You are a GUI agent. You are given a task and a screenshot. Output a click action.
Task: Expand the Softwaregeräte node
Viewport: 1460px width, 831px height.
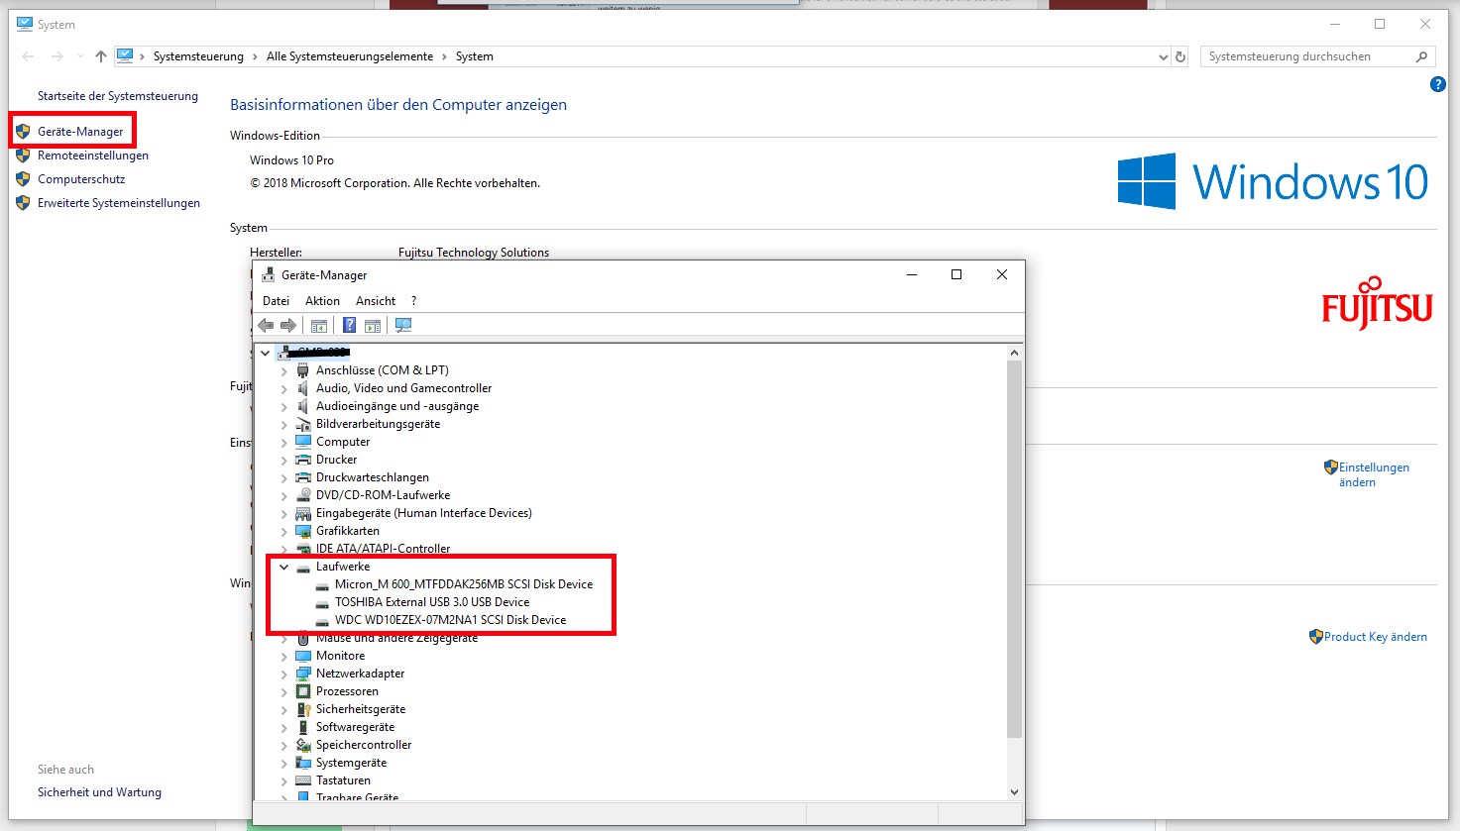pyautogui.click(x=284, y=727)
